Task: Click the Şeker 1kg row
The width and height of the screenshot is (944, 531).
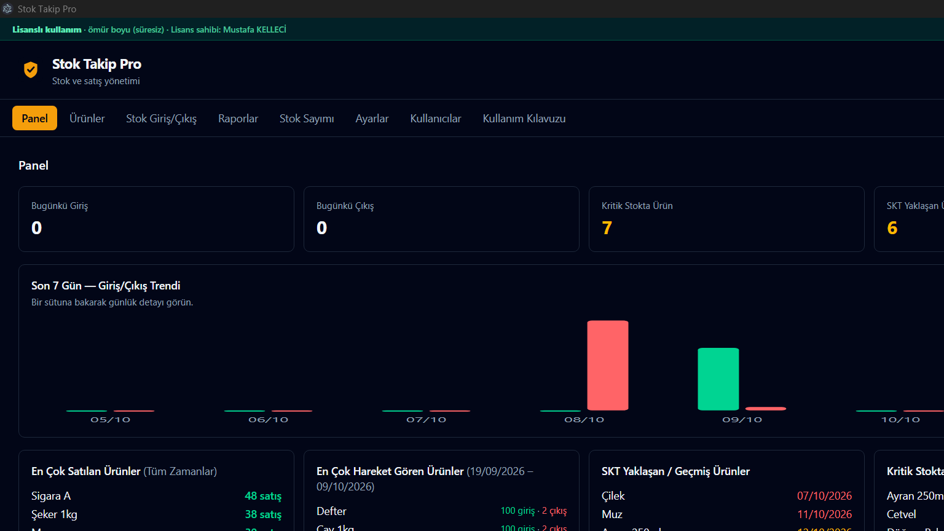Action: pos(156,514)
